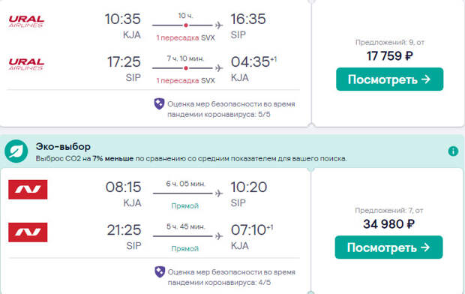Click the safety shield icon for the 5/5 rating
Screen dimensions: 465x294
159,103
